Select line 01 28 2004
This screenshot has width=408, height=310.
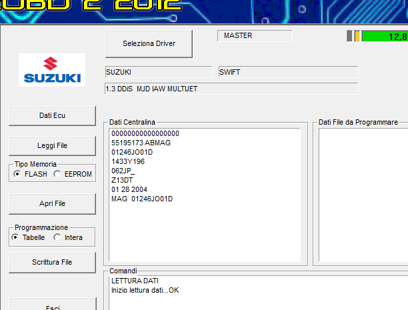[129, 189]
